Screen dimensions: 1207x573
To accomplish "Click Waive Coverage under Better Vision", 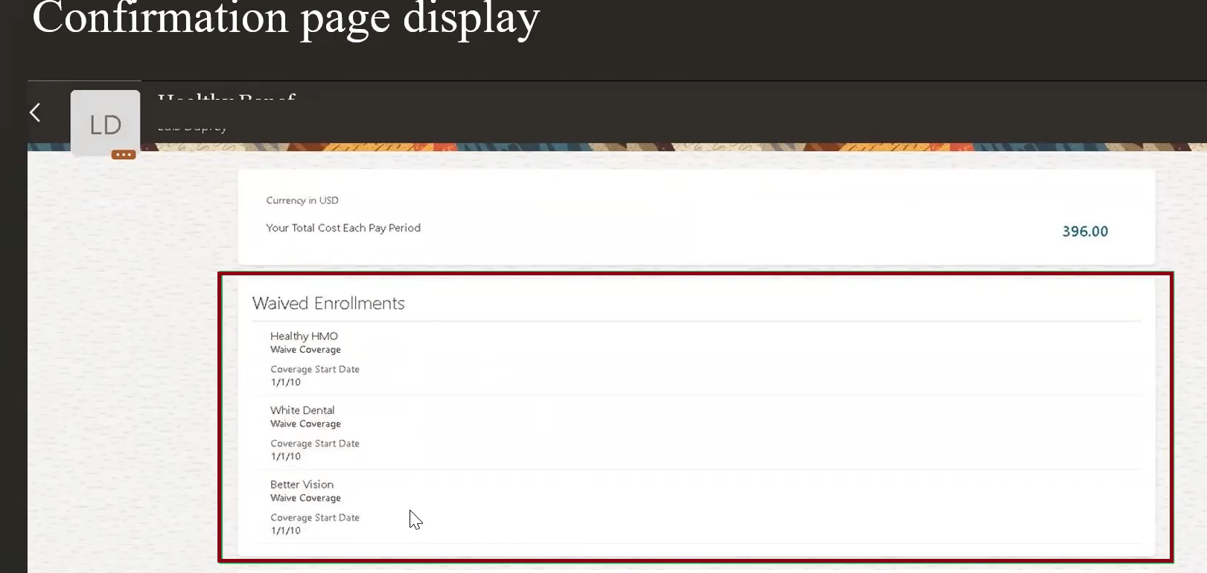I will point(305,499).
